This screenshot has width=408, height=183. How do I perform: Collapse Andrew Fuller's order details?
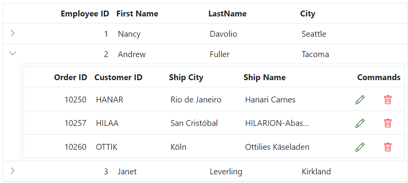click(13, 54)
